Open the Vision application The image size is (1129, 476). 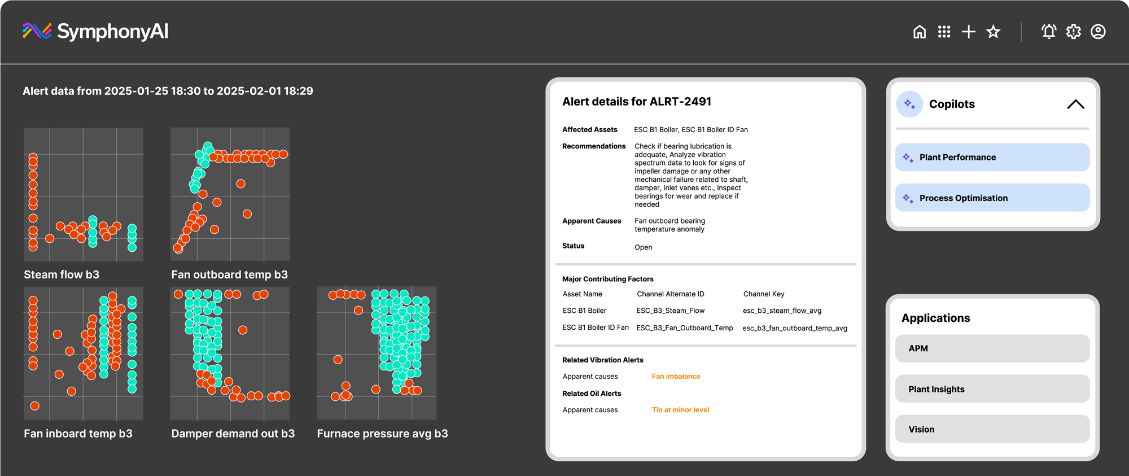click(992, 429)
